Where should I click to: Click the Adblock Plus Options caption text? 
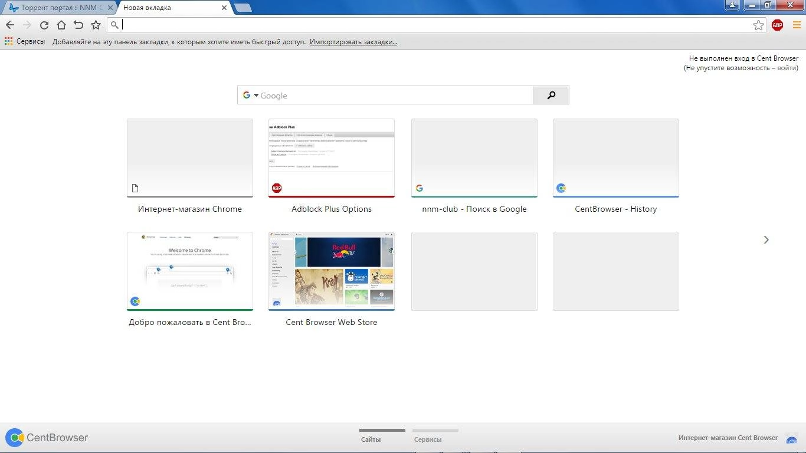[332, 209]
